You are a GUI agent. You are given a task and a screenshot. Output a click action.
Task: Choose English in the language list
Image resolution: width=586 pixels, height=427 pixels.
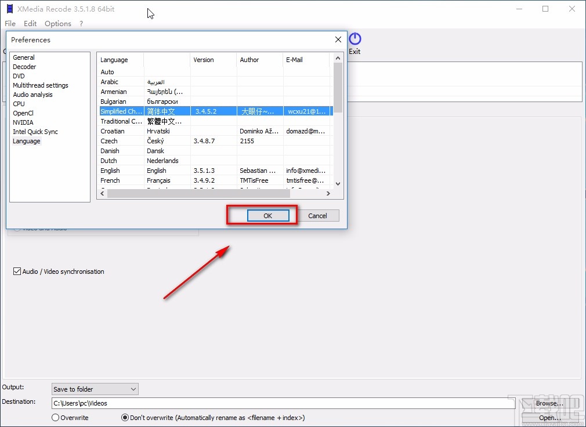tap(110, 171)
